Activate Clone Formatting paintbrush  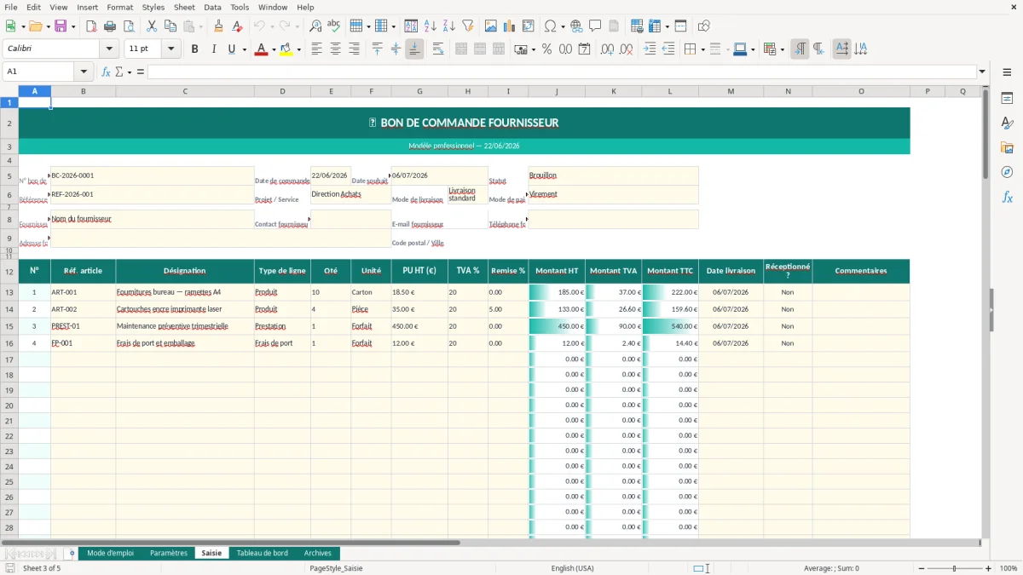click(218, 26)
